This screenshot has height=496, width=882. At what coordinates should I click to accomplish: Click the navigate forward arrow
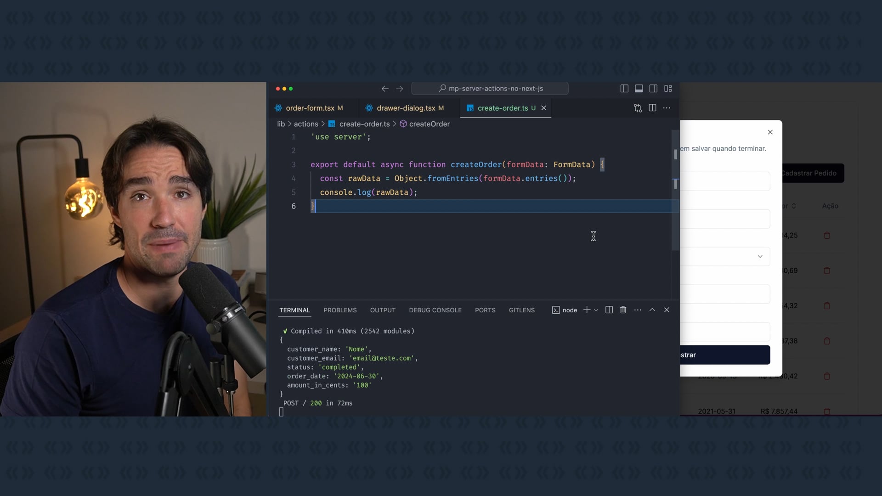point(400,89)
